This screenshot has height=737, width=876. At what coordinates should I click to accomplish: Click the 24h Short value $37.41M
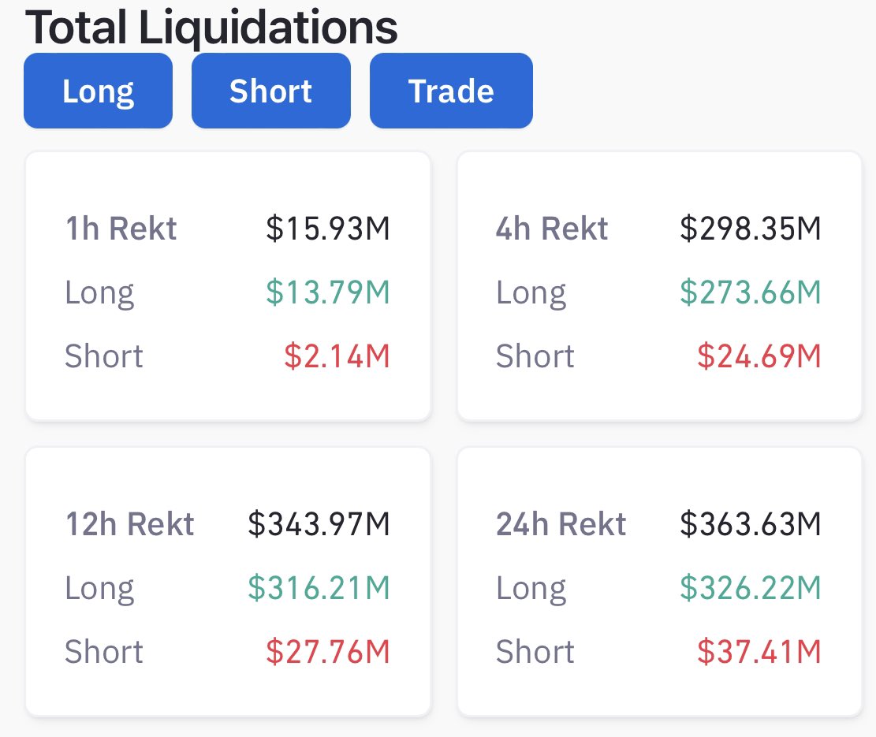click(759, 651)
